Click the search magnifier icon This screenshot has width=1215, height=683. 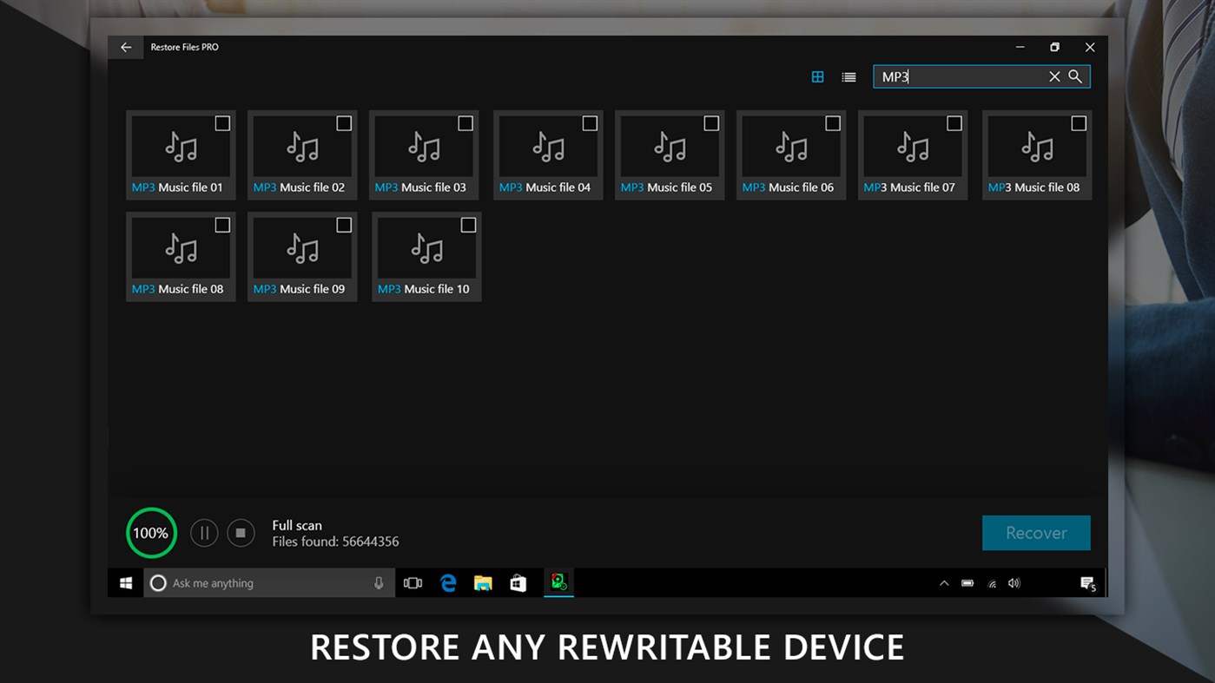point(1075,76)
